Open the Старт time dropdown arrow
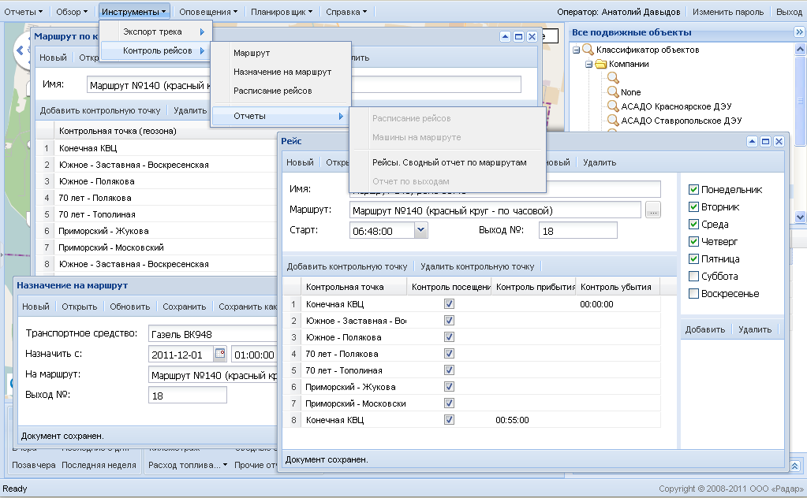Image resolution: width=807 pixels, height=498 pixels. coord(420,230)
